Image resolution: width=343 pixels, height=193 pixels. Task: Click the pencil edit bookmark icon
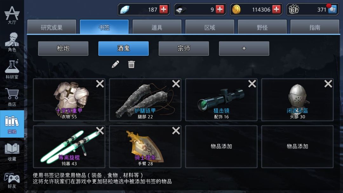pos(115,64)
